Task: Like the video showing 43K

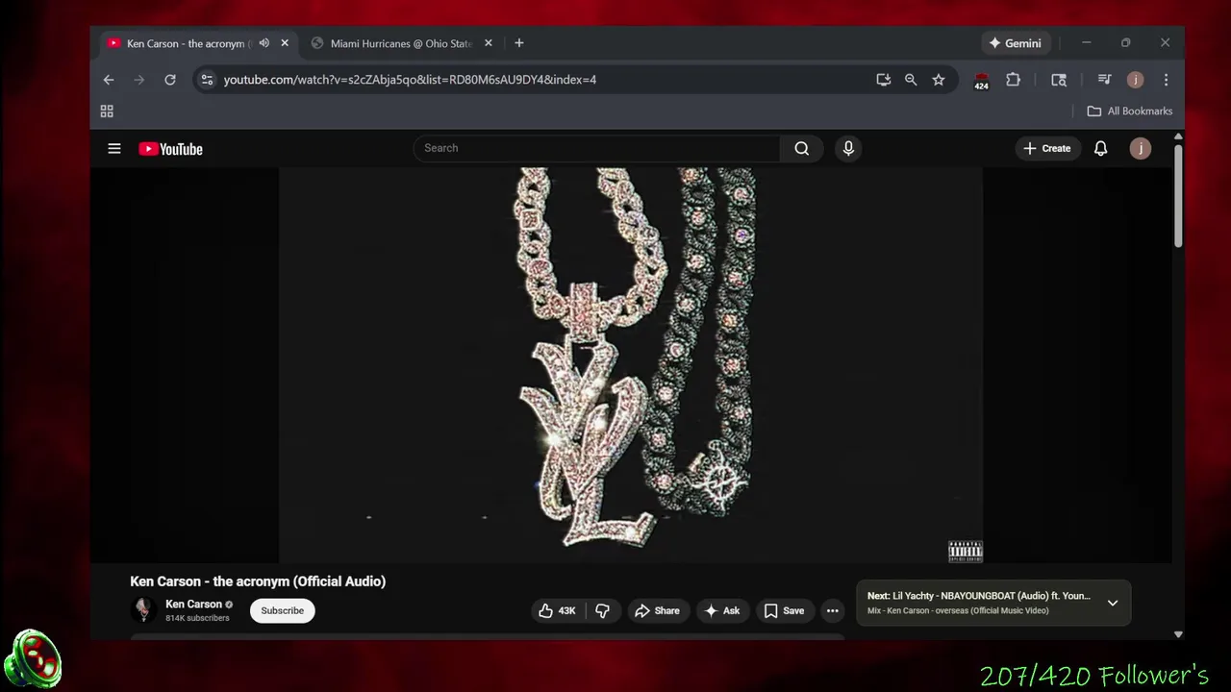Action: pos(557,610)
